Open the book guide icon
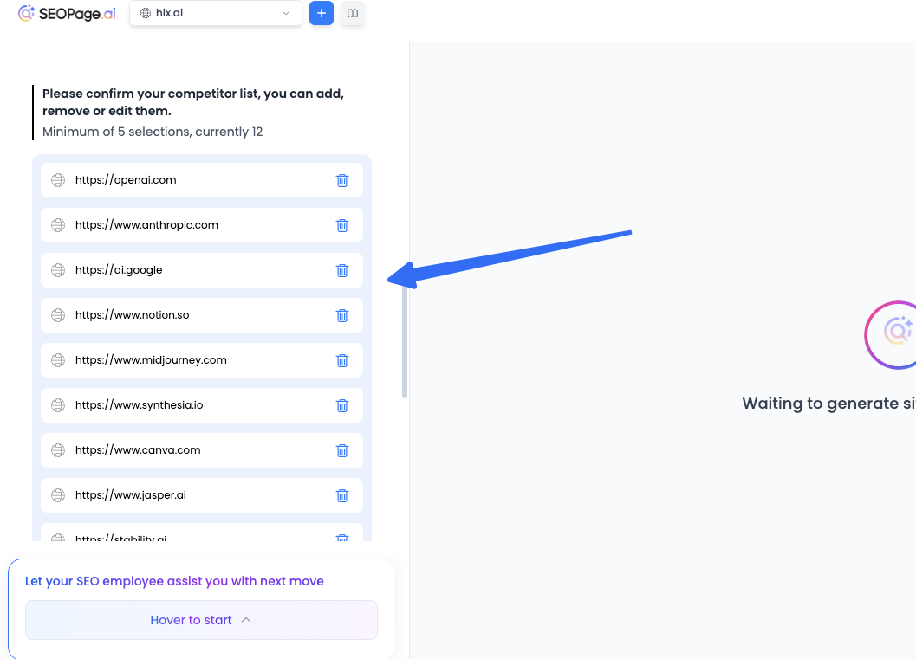This screenshot has width=916, height=659. coord(353,14)
